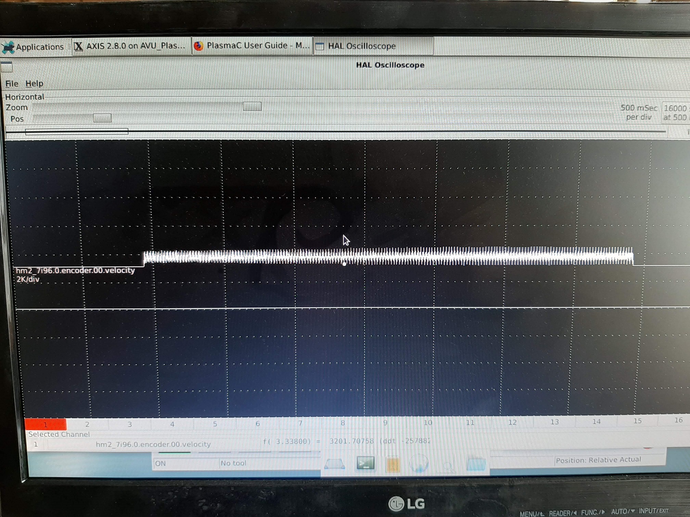Select channel 10 button
This screenshot has height=517, width=690.
(428, 422)
